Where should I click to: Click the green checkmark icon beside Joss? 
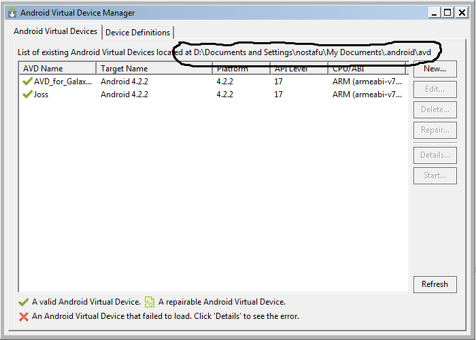point(27,95)
